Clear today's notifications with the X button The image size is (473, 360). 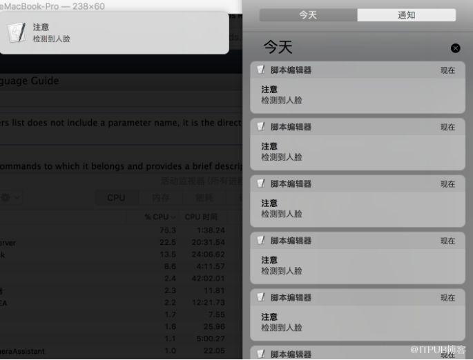(455, 48)
